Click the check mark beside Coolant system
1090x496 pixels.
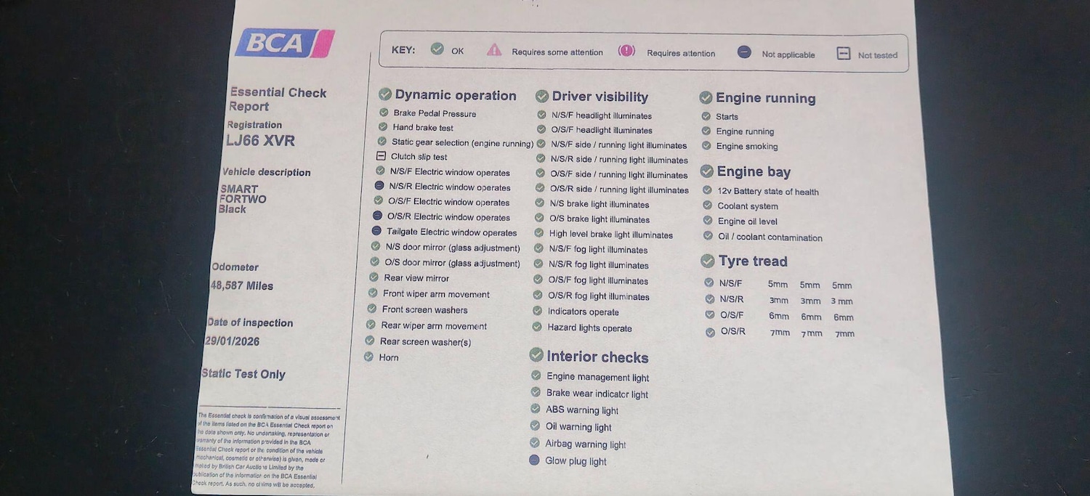(707, 206)
